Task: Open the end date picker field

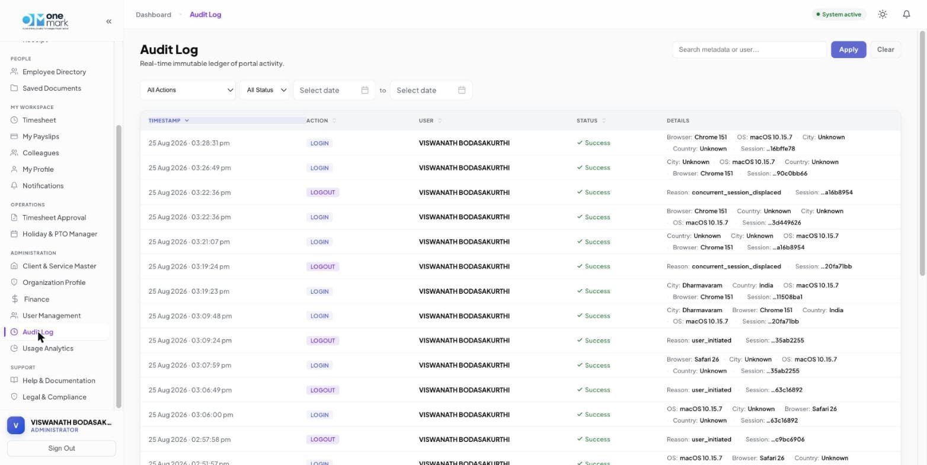Action: tap(431, 90)
